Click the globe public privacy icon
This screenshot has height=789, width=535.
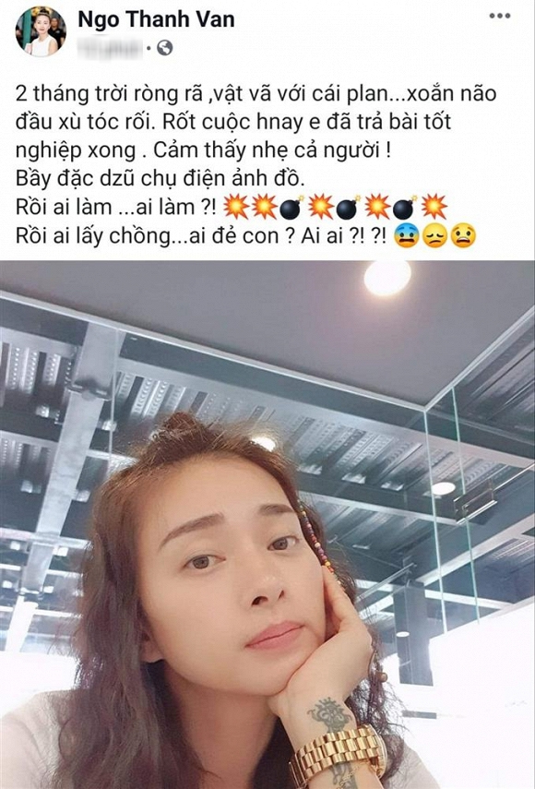point(164,48)
